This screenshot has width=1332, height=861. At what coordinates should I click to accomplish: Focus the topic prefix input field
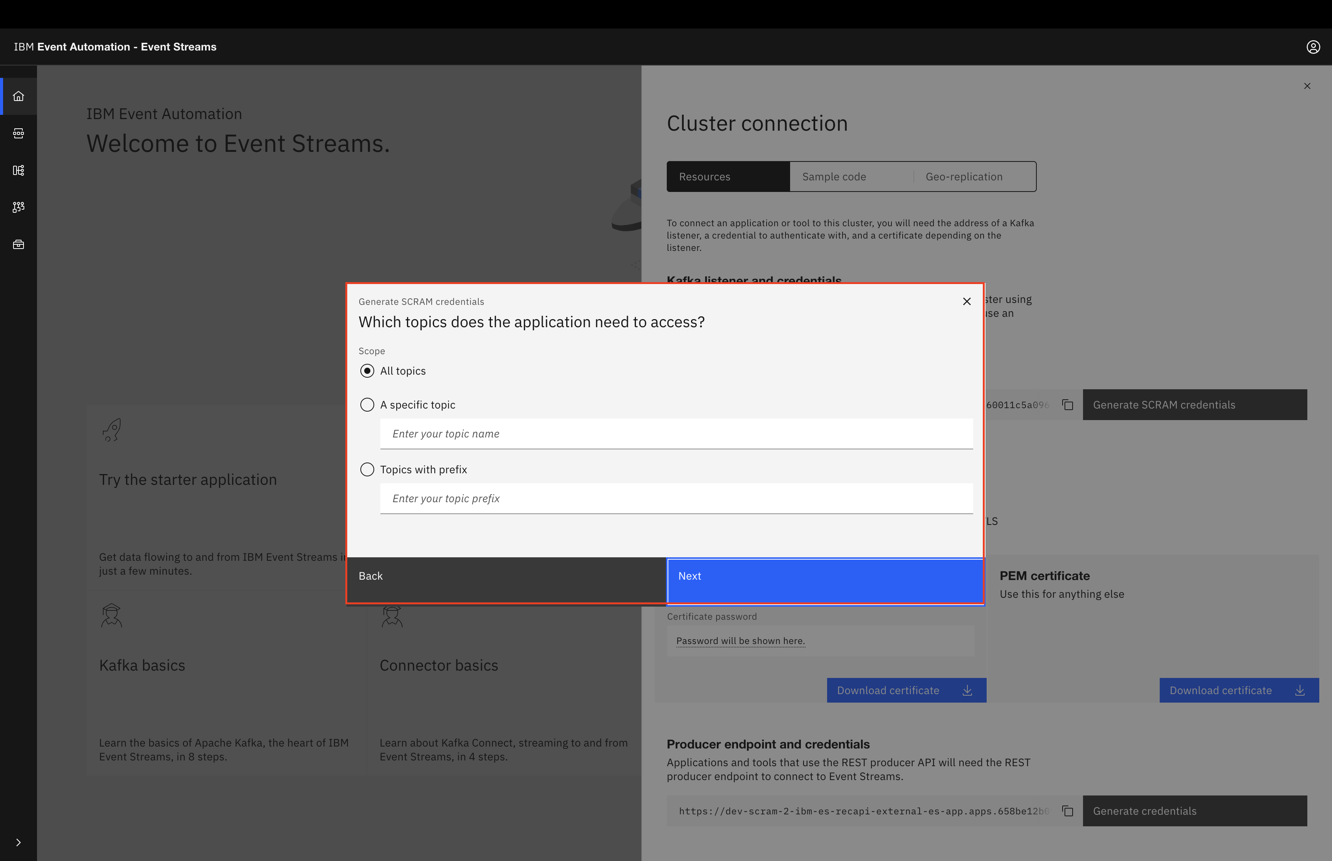[676, 499]
